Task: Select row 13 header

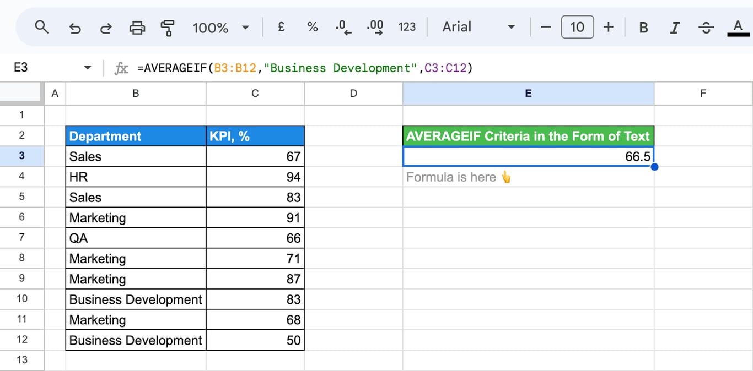Action: click(x=22, y=359)
